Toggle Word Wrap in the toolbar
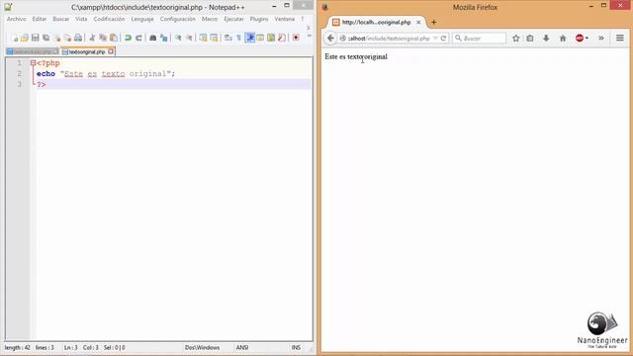This screenshot has height=356, width=633. 228,38
